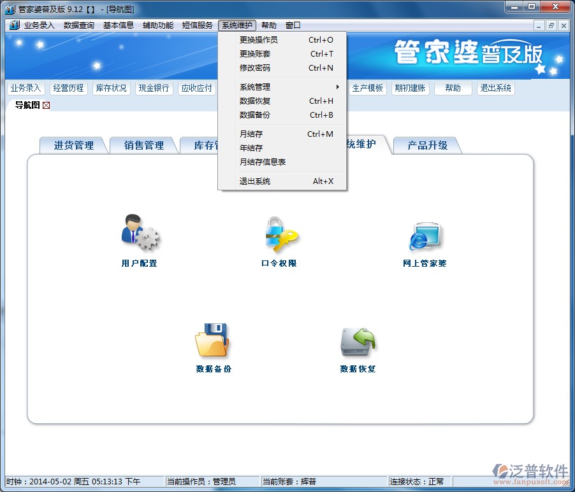Open the 数据查询 menu
This screenshot has width=575, height=492.
click(x=79, y=25)
